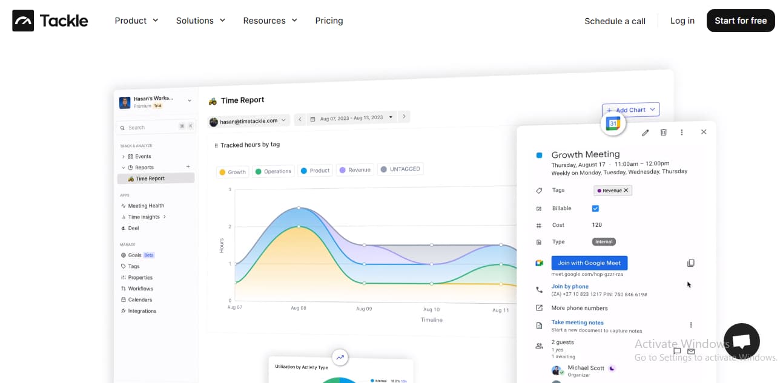The width and height of the screenshot is (783, 383).
Task: Open the date range picker dropdown
Action: [x=352, y=118]
